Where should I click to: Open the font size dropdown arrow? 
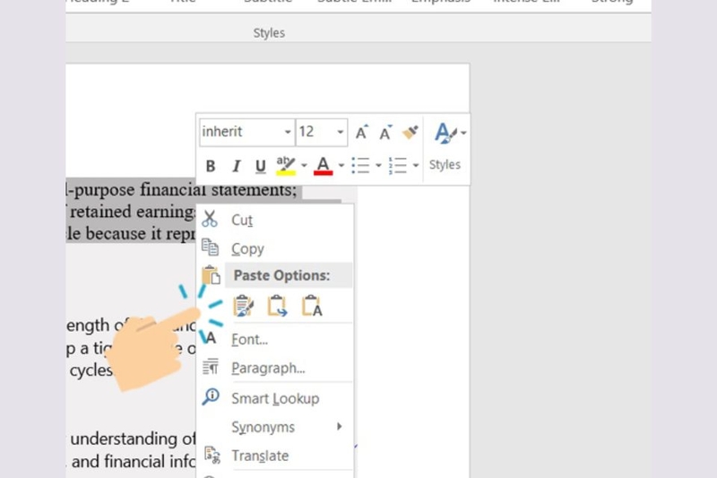click(x=341, y=132)
